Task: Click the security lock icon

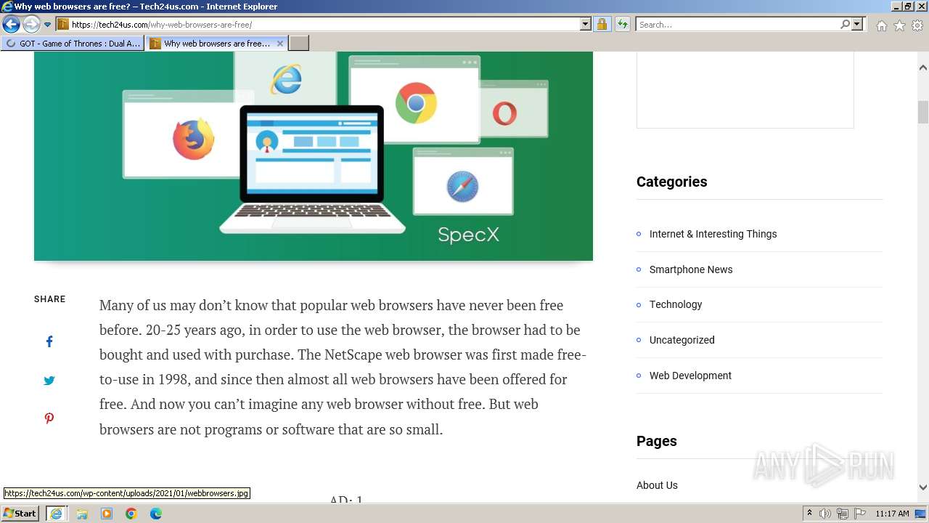Action: 602,24
